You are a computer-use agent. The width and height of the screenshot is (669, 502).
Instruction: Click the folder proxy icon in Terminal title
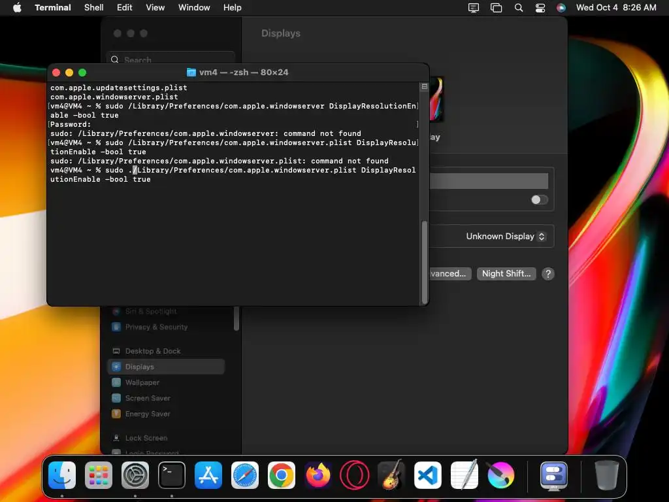pos(191,72)
